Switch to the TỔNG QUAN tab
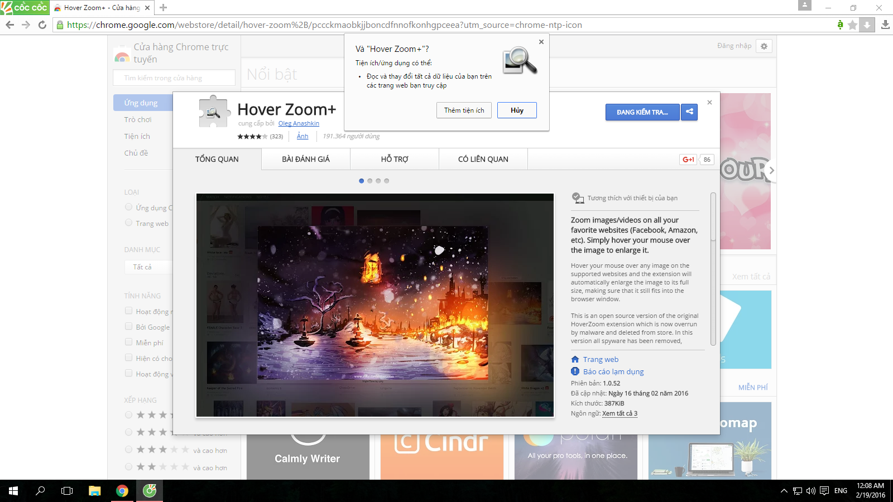Viewport: 893px width, 502px height. tap(217, 159)
